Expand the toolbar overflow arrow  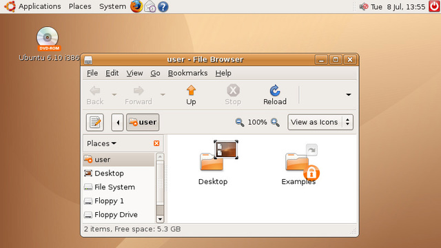(349, 95)
